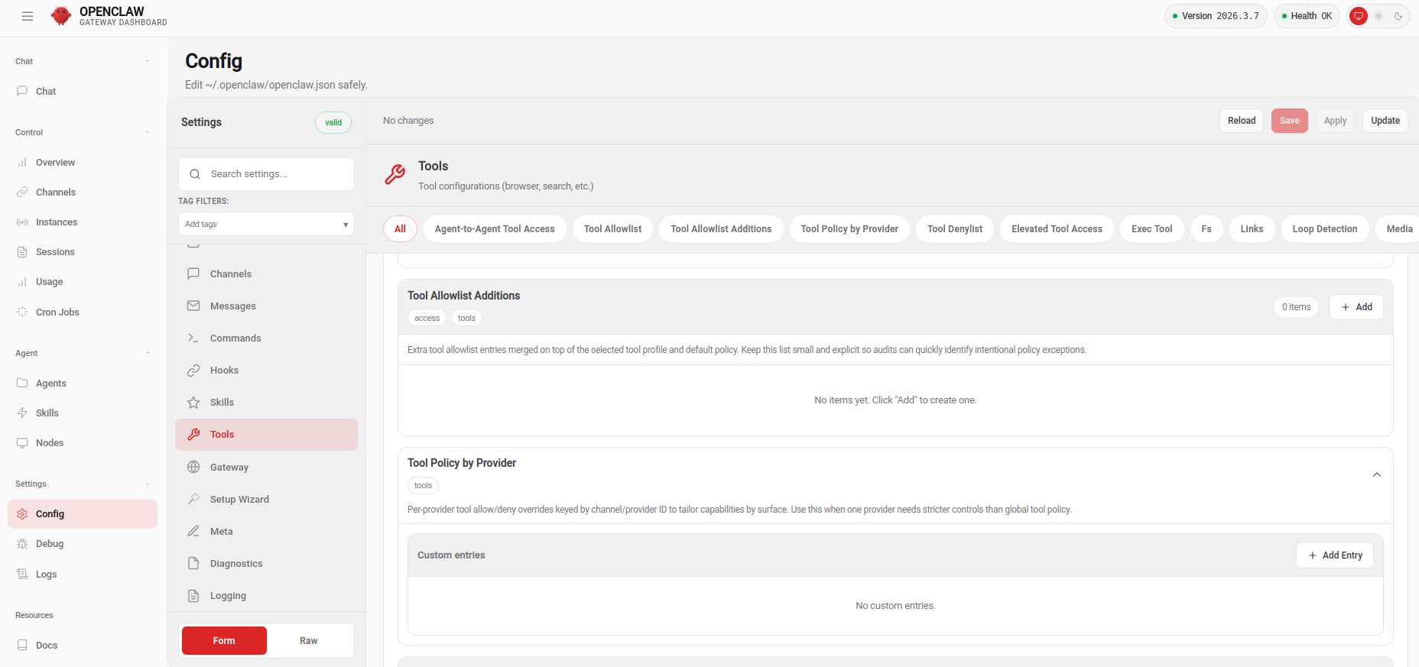Click the Debug bug icon in sidebar
Viewport: 1419px width, 667px height.
tap(22, 544)
